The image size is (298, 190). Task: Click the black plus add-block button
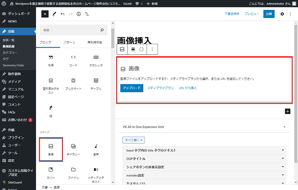(x=288, y=111)
